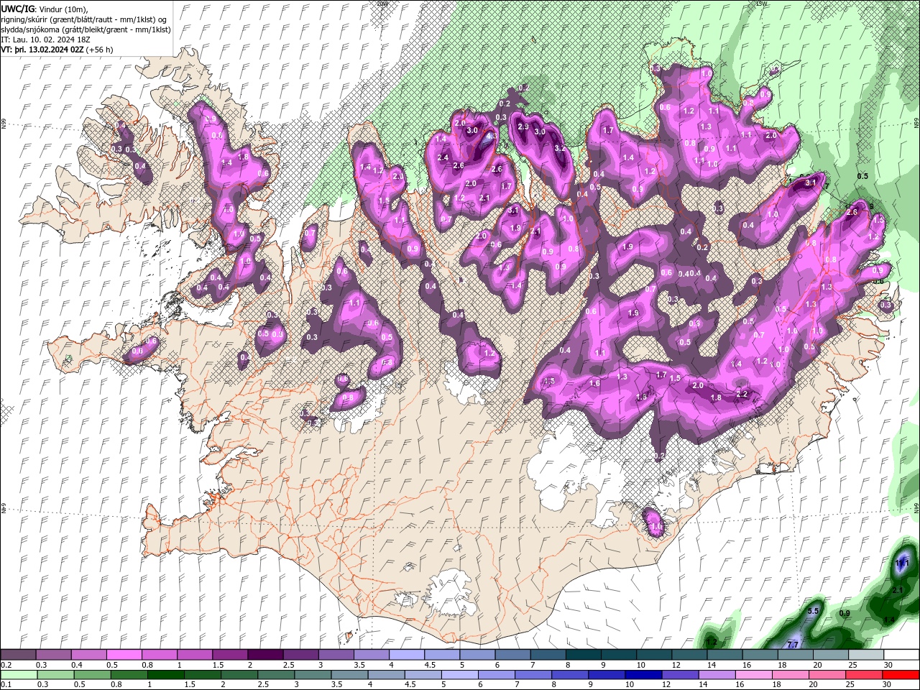Click the "0.1" label in rain legend row

[x=6, y=685]
